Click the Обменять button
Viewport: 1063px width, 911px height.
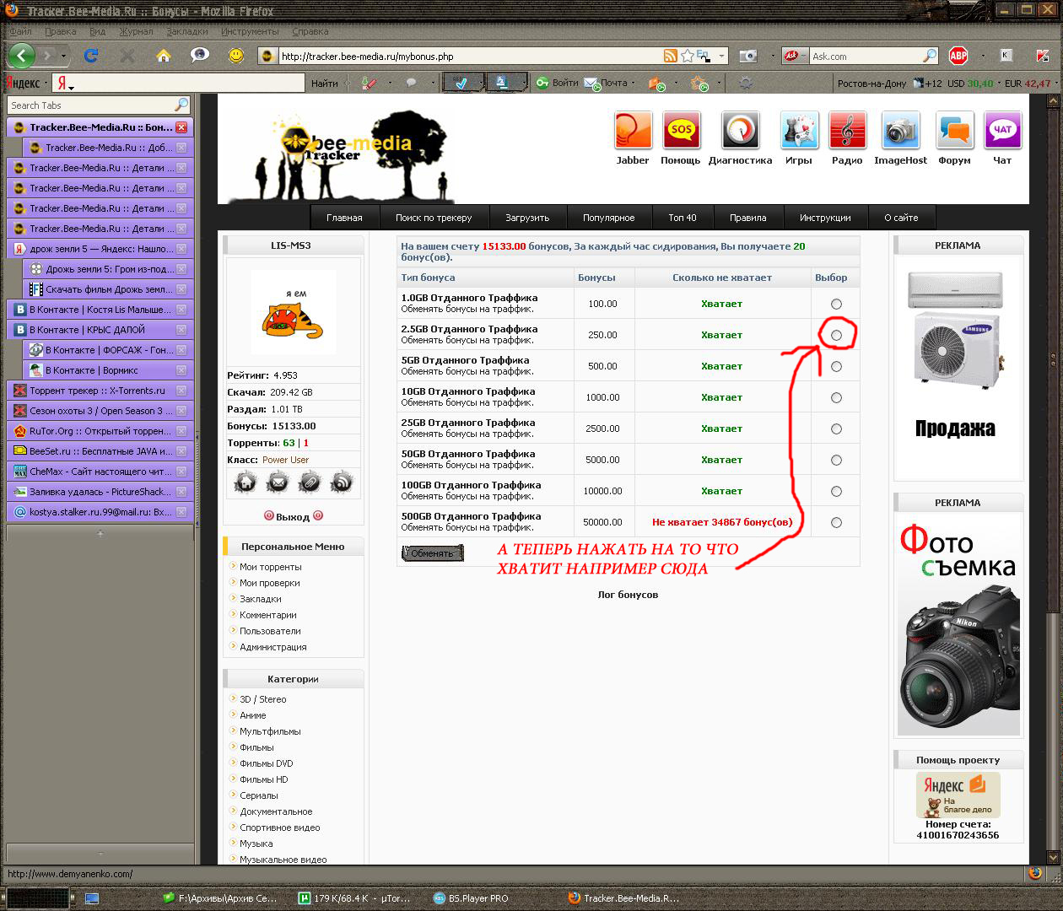[432, 553]
